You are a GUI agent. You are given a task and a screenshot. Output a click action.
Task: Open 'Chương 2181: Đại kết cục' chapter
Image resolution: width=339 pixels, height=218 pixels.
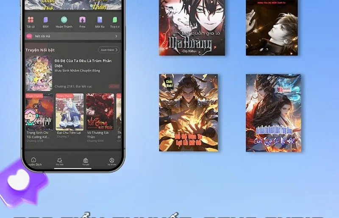tap(73, 86)
